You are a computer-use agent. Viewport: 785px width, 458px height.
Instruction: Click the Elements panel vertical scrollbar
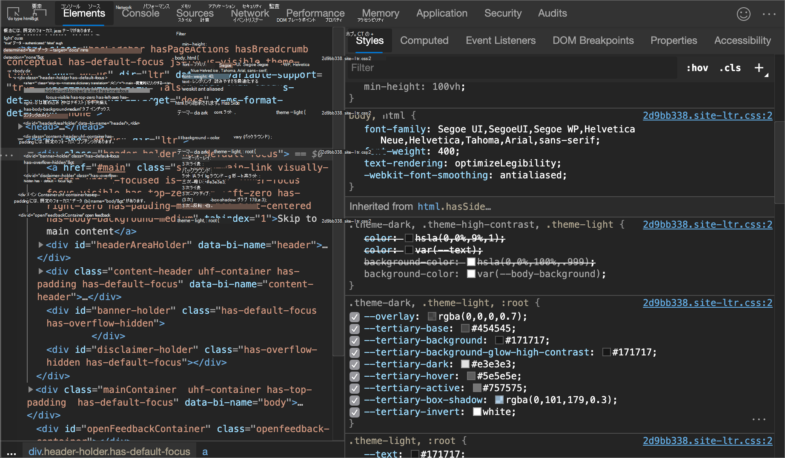[x=338, y=192]
